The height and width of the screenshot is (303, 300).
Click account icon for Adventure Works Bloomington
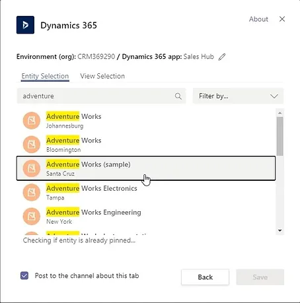(x=32, y=145)
